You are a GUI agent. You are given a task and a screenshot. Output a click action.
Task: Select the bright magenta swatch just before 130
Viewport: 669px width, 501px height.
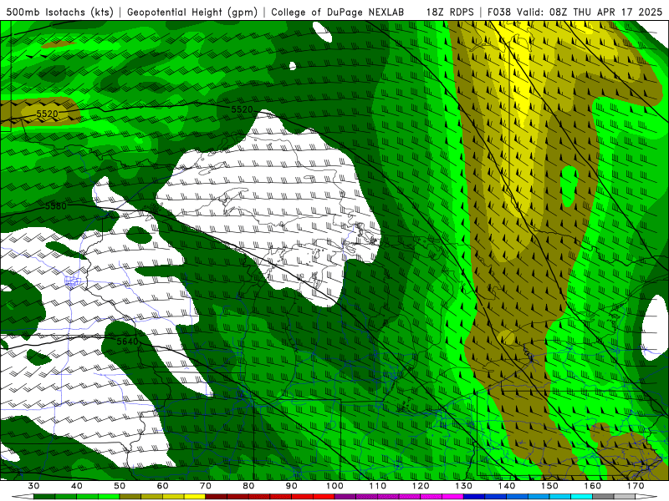coord(452,496)
